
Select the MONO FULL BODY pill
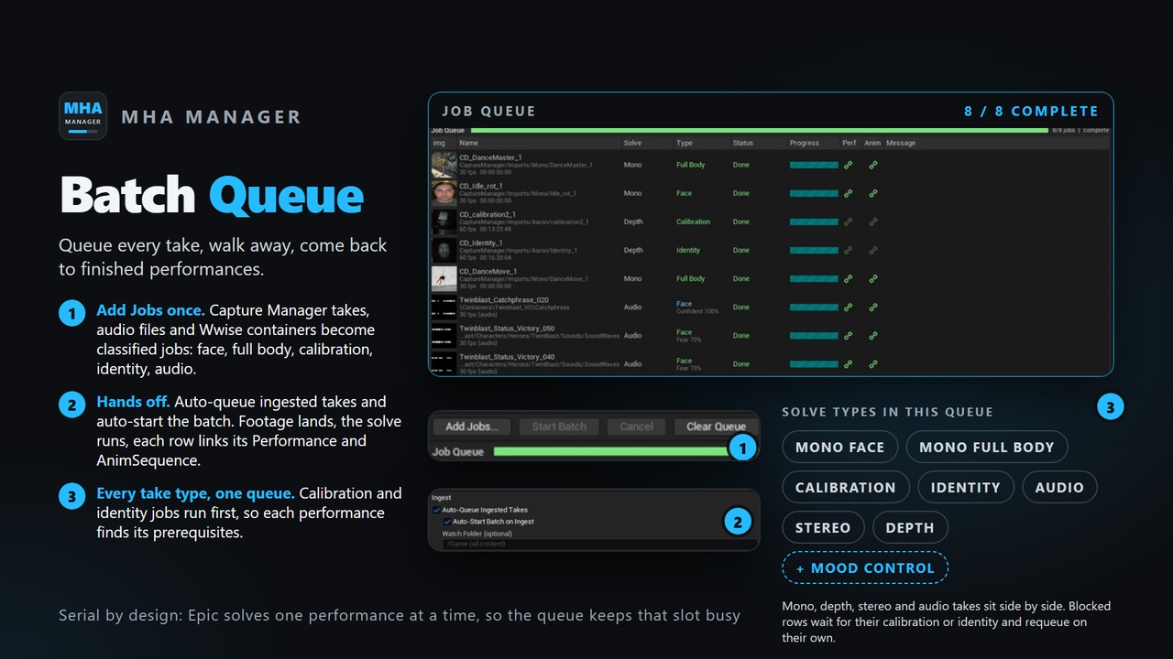(x=987, y=448)
